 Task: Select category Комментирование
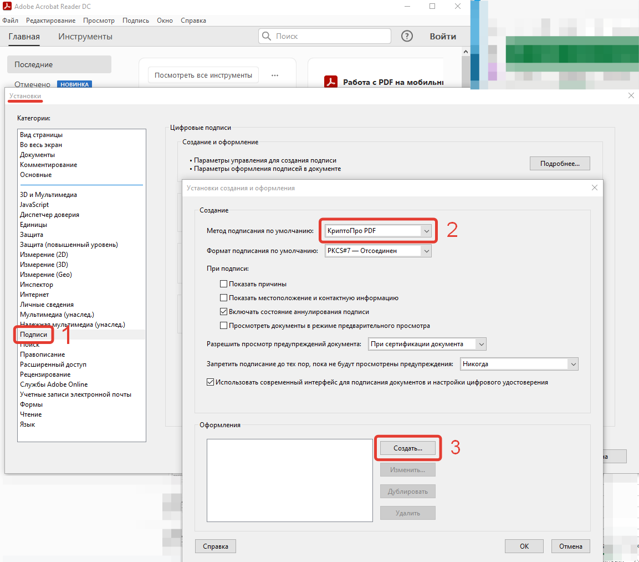49,165
